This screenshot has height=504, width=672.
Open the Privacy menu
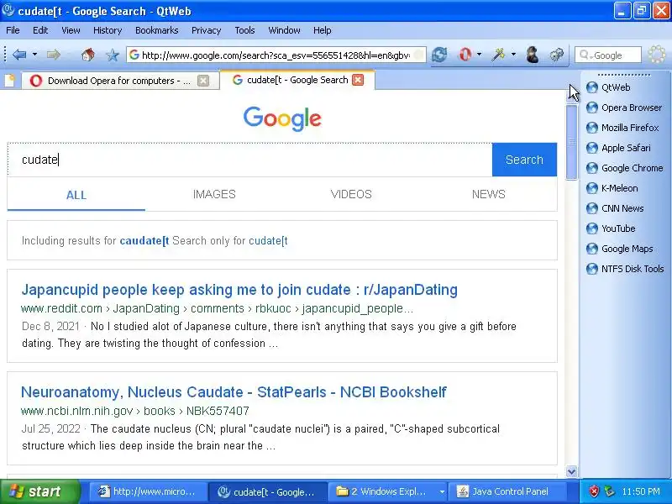pos(206,30)
